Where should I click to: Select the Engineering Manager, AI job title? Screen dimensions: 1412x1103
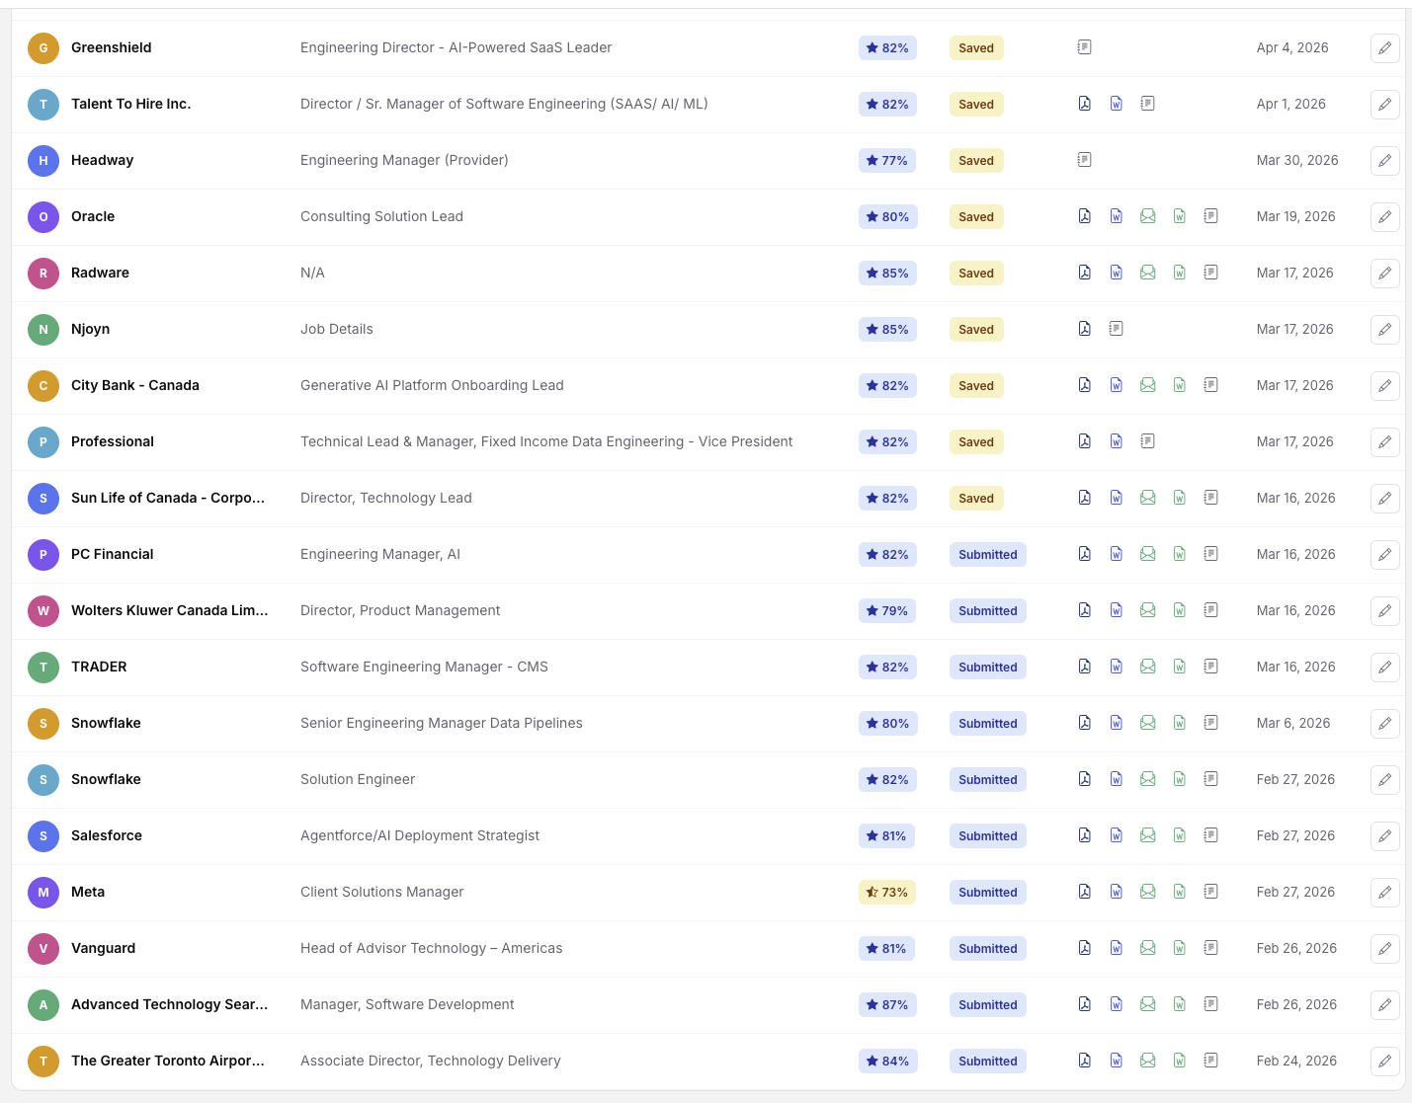tap(380, 554)
